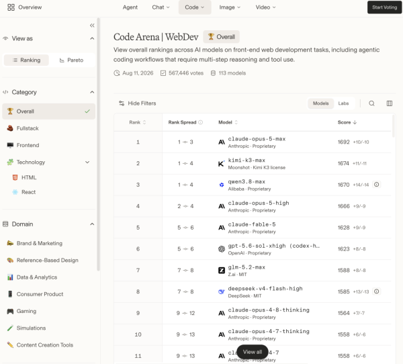Click the View all button
This screenshot has width=403, height=364.
click(253, 352)
